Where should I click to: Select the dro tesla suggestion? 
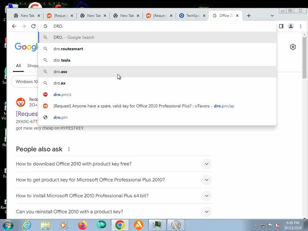click(x=157, y=60)
